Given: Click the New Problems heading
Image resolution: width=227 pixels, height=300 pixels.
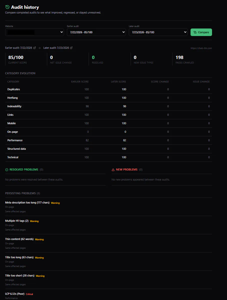Looking at the screenshot, I should point(127,169).
